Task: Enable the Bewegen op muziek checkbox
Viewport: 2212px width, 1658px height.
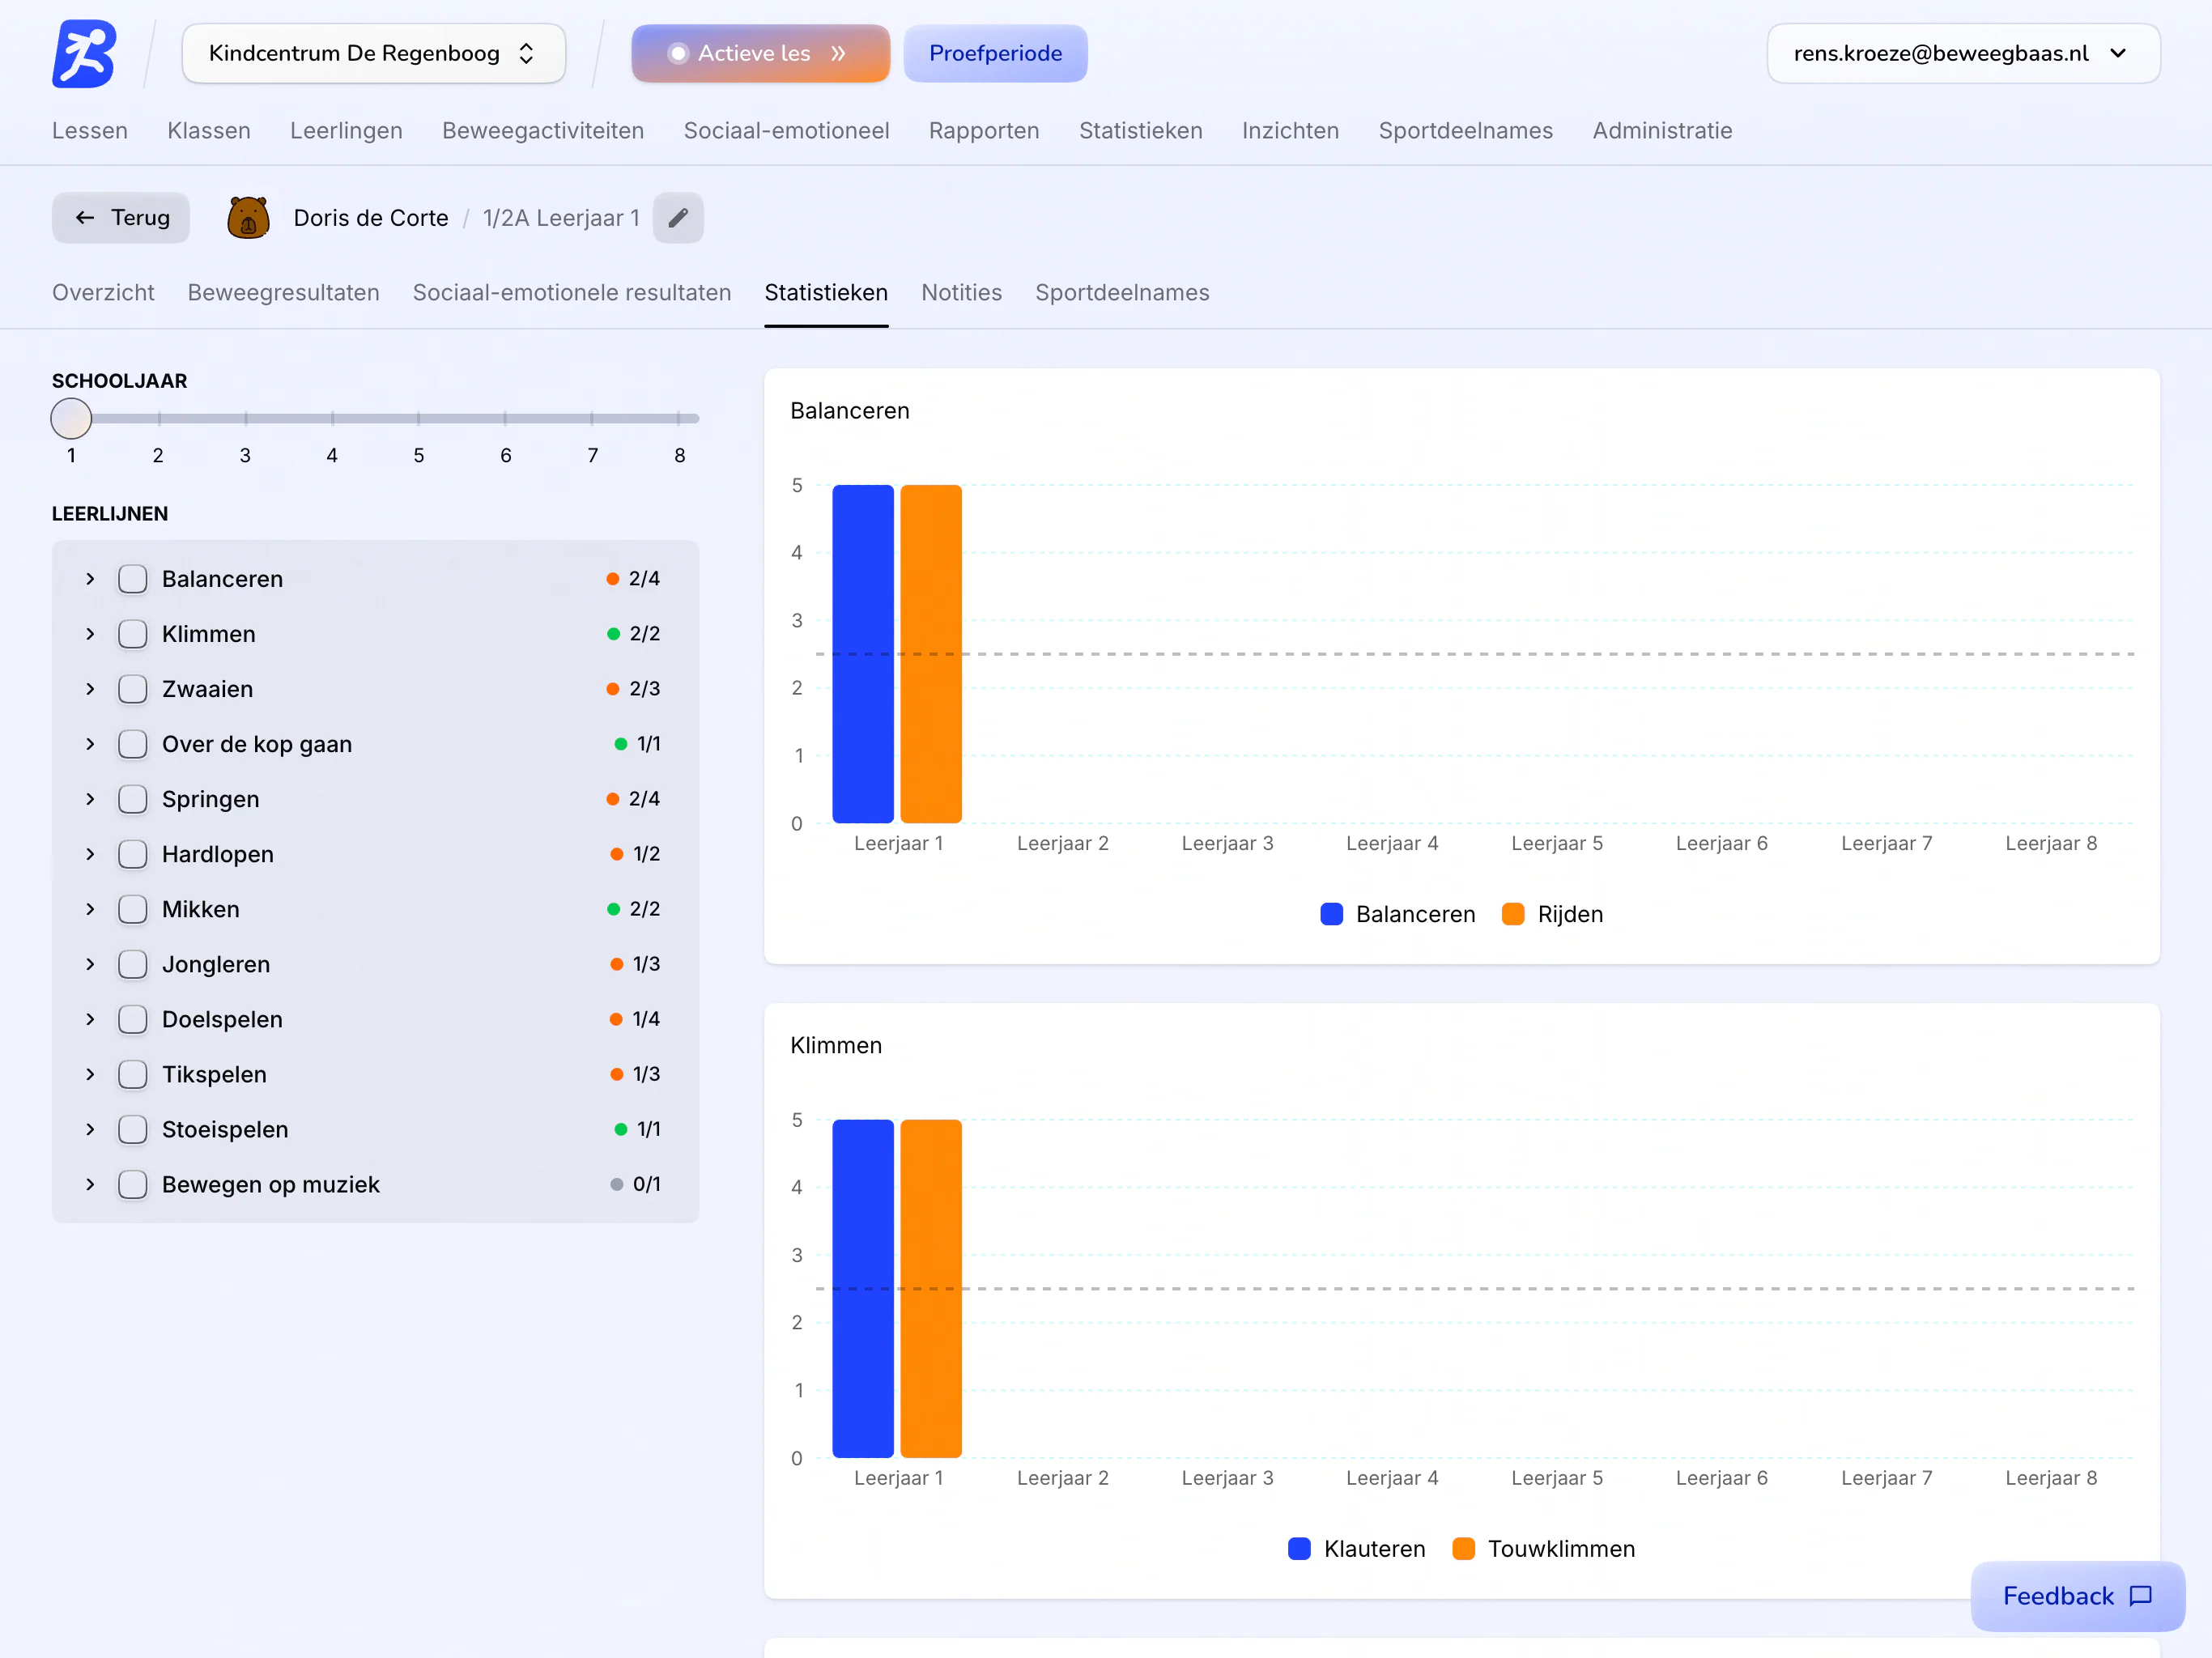Action: pos(133,1184)
